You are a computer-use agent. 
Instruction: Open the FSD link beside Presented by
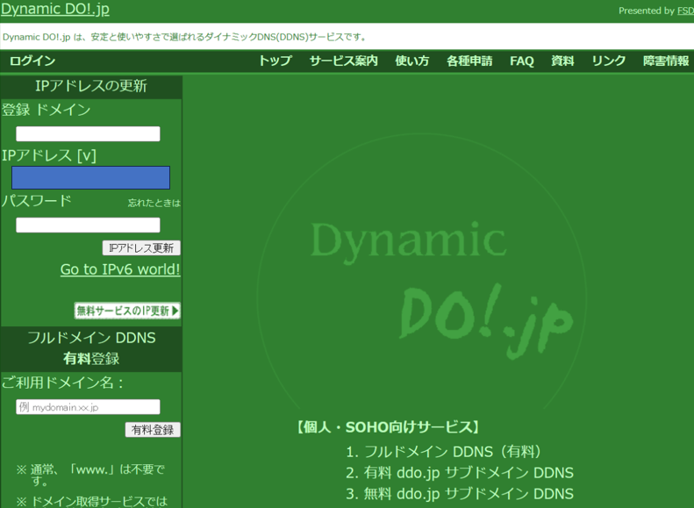pos(685,11)
